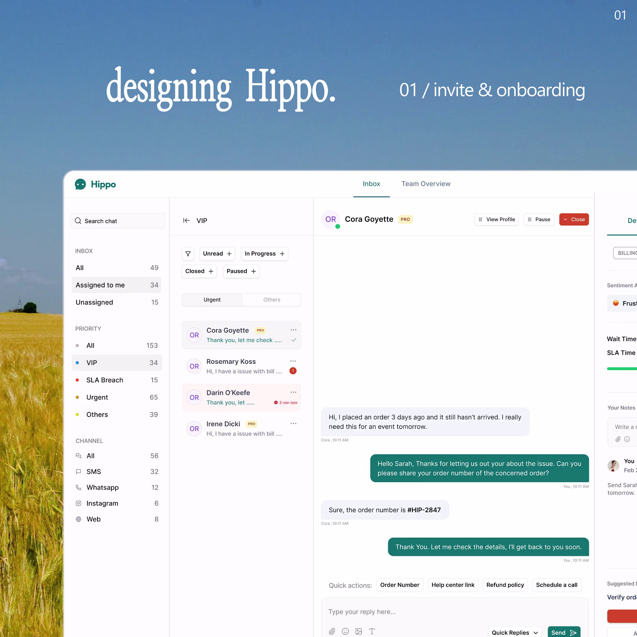Insert Help center link quick action

(453, 585)
